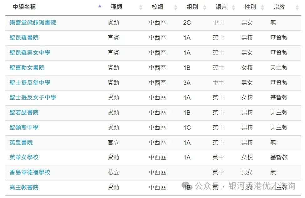Screen dimensions: 305x198
Task: Click sort icon next to 種類 column
Action: (141, 7)
